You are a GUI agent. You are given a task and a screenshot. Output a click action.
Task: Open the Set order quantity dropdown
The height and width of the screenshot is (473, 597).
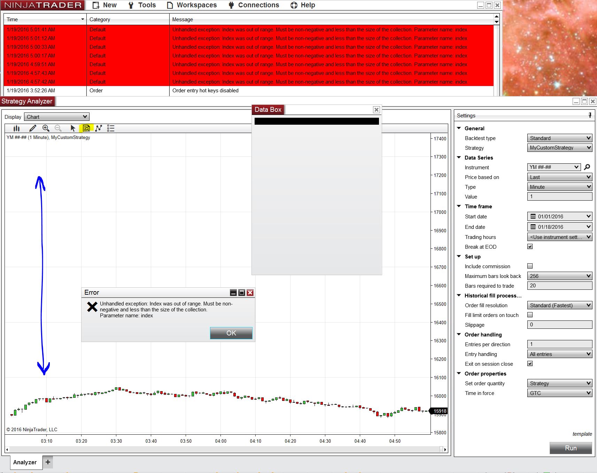[x=560, y=383]
